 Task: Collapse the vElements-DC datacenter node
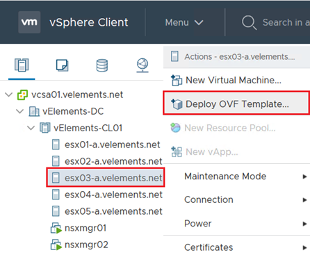pos(20,111)
